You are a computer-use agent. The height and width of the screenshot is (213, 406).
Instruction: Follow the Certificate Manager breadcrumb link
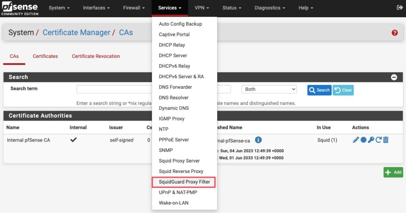tap(77, 33)
